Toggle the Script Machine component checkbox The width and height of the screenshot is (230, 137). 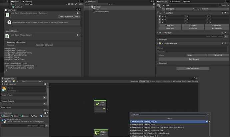click(x=163, y=43)
